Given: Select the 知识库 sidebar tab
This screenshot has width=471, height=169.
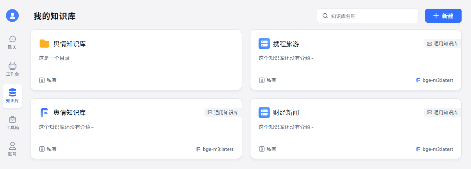Looking at the screenshot, I should point(12,96).
